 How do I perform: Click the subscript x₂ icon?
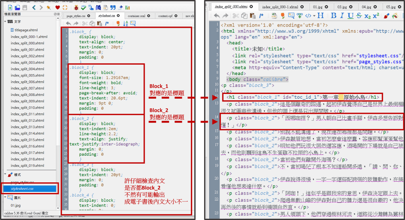(367, 16)
